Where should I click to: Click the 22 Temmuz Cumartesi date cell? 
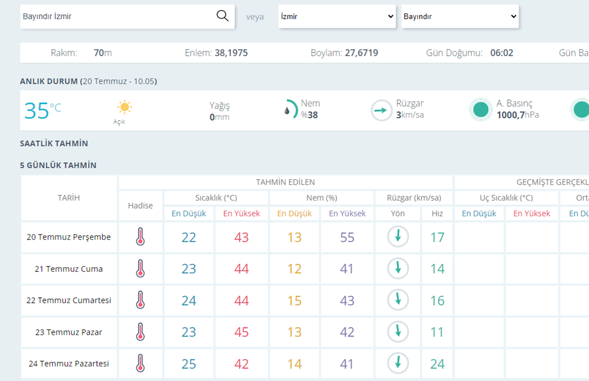(69, 300)
